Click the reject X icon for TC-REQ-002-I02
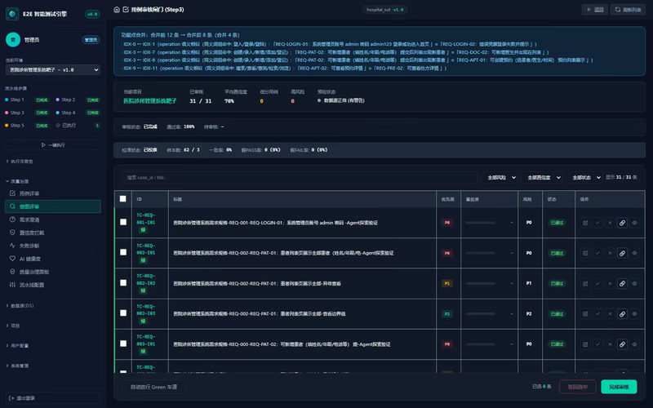 [610, 283]
